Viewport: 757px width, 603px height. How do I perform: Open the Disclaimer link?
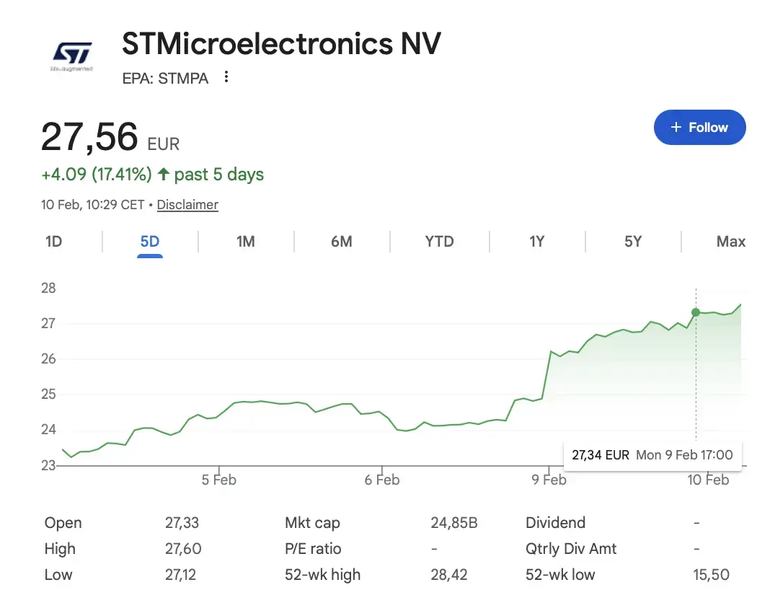[187, 205]
